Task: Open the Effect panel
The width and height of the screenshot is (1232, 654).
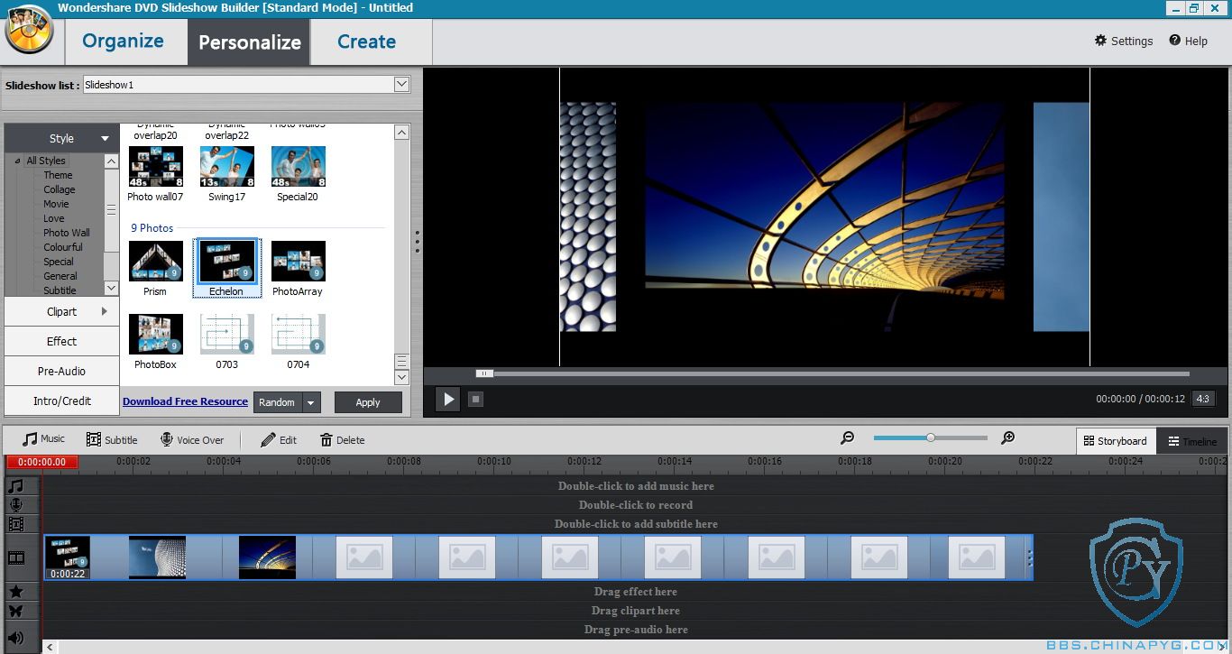Action: (61, 341)
